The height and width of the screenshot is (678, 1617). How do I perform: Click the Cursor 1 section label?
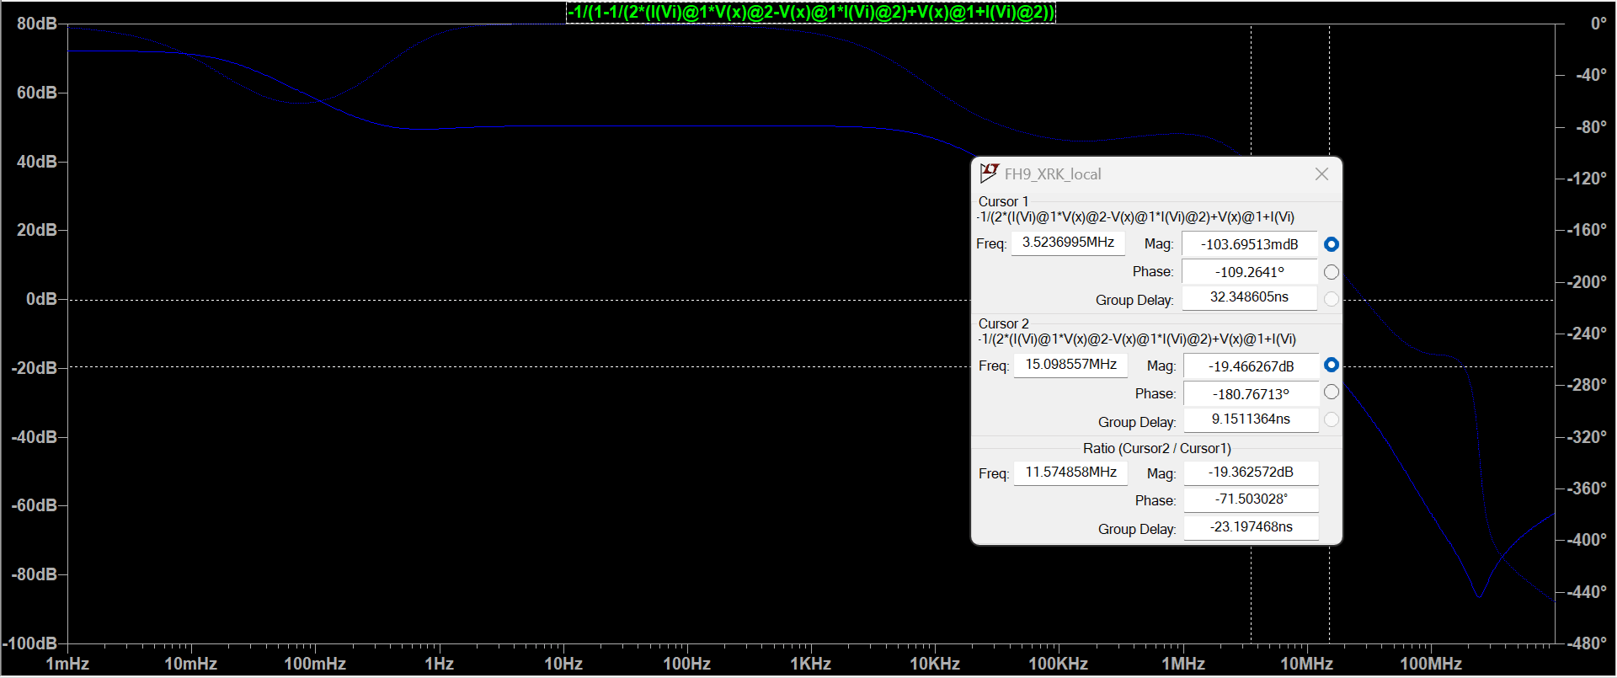pos(1003,201)
